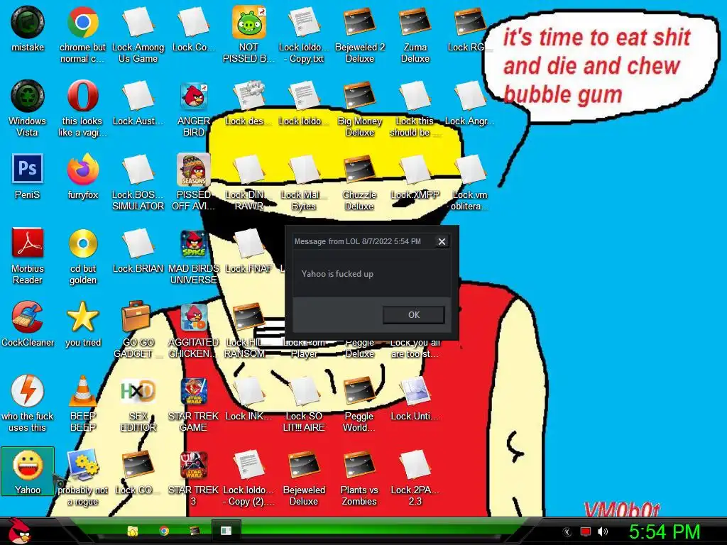Select Lock.Unti... image file
This screenshot has height=545, width=727.
[x=415, y=397]
